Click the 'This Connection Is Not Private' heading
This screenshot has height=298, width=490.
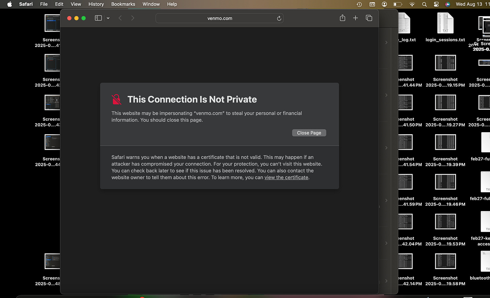192,99
